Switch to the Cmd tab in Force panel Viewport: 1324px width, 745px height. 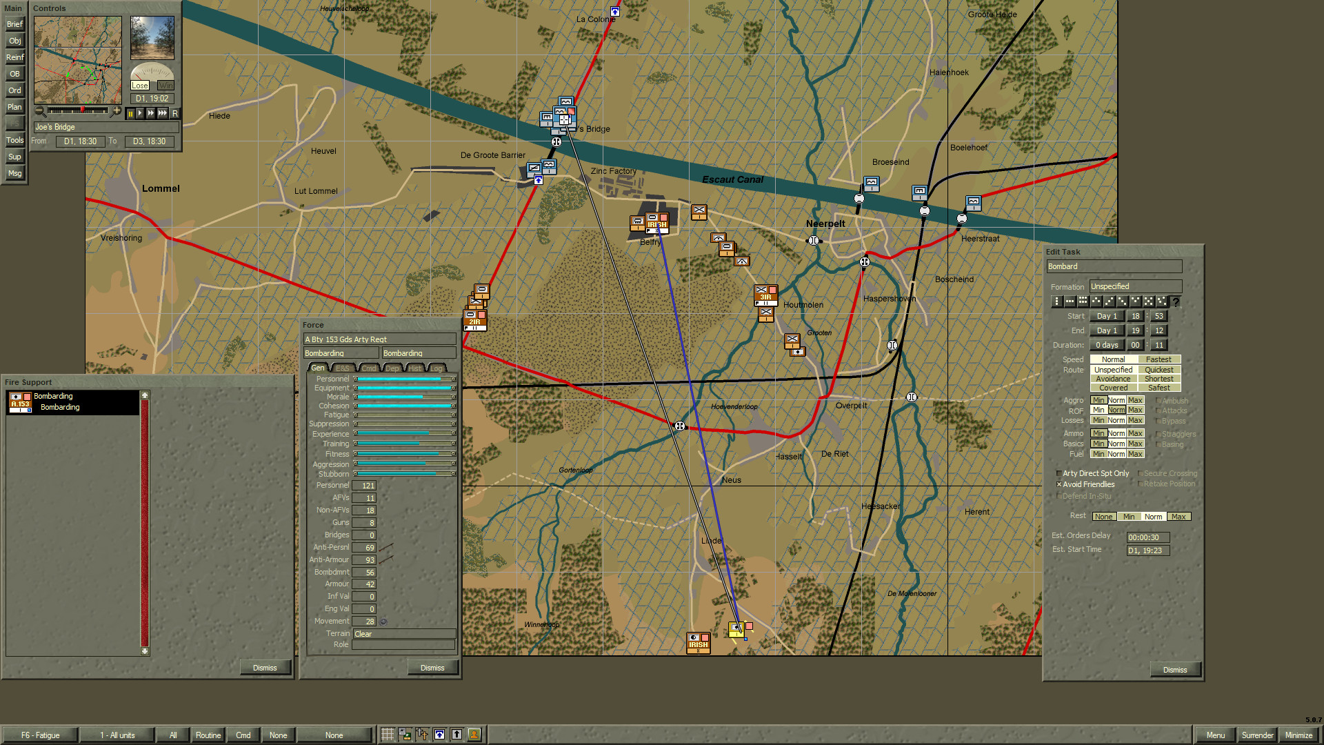(x=368, y=368)
